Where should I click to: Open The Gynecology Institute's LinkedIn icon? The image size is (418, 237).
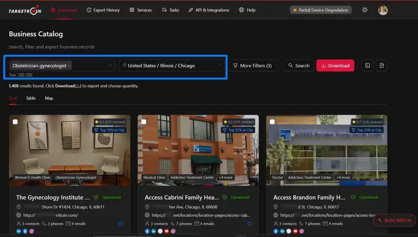(x=19, y=231)
